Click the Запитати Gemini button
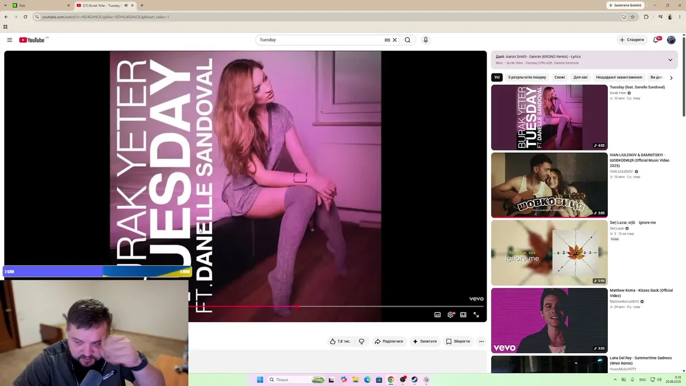Image resolution: width=686 pixels, height=386 pixels. tap(625, 5)
